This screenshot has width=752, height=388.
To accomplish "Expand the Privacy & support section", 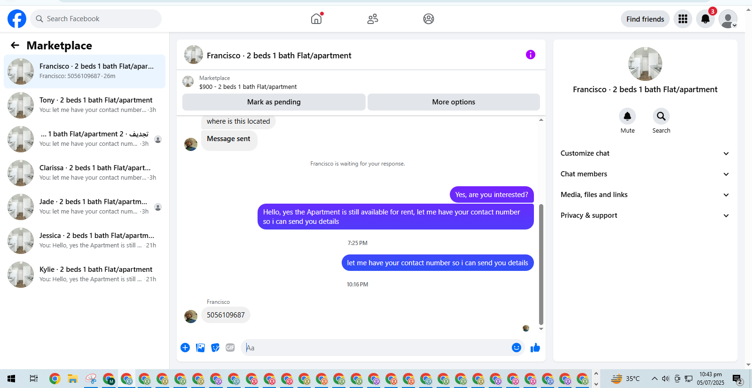I will click(645, 215).
